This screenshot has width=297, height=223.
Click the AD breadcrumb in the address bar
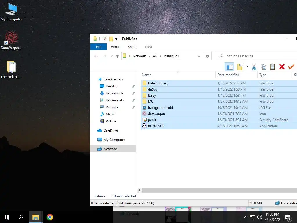point(155,56)
